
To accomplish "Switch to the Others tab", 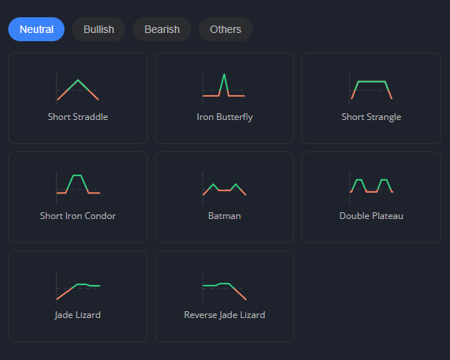I will (x=226, y=29).
